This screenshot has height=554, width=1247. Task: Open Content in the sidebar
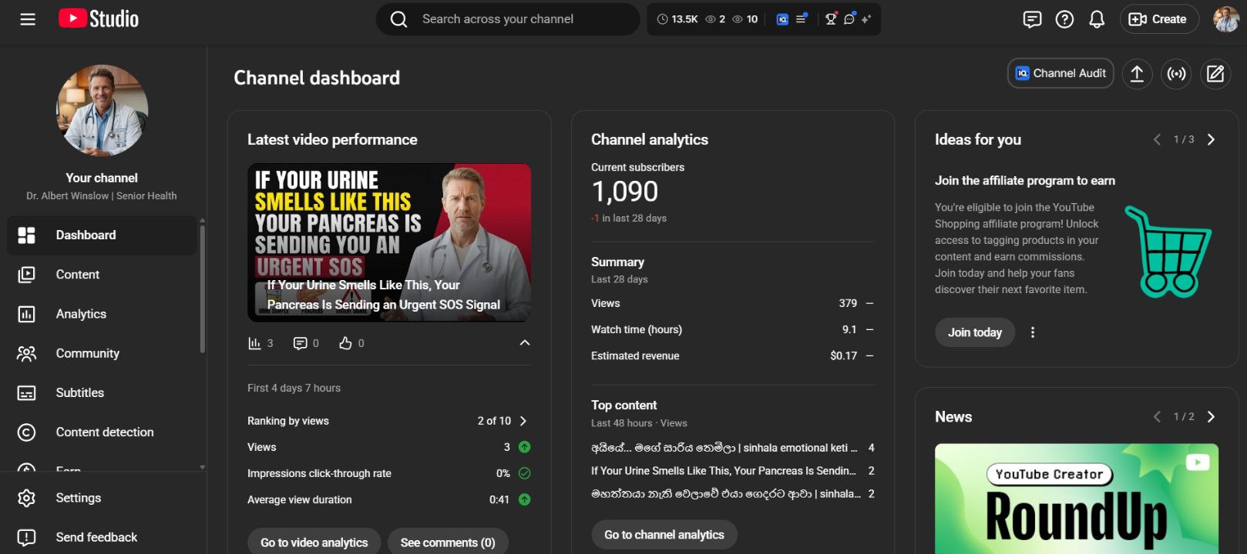pyautogui.click(x=102, y=275)
